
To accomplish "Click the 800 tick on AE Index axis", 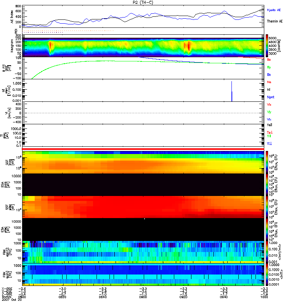I will (18, 6).
